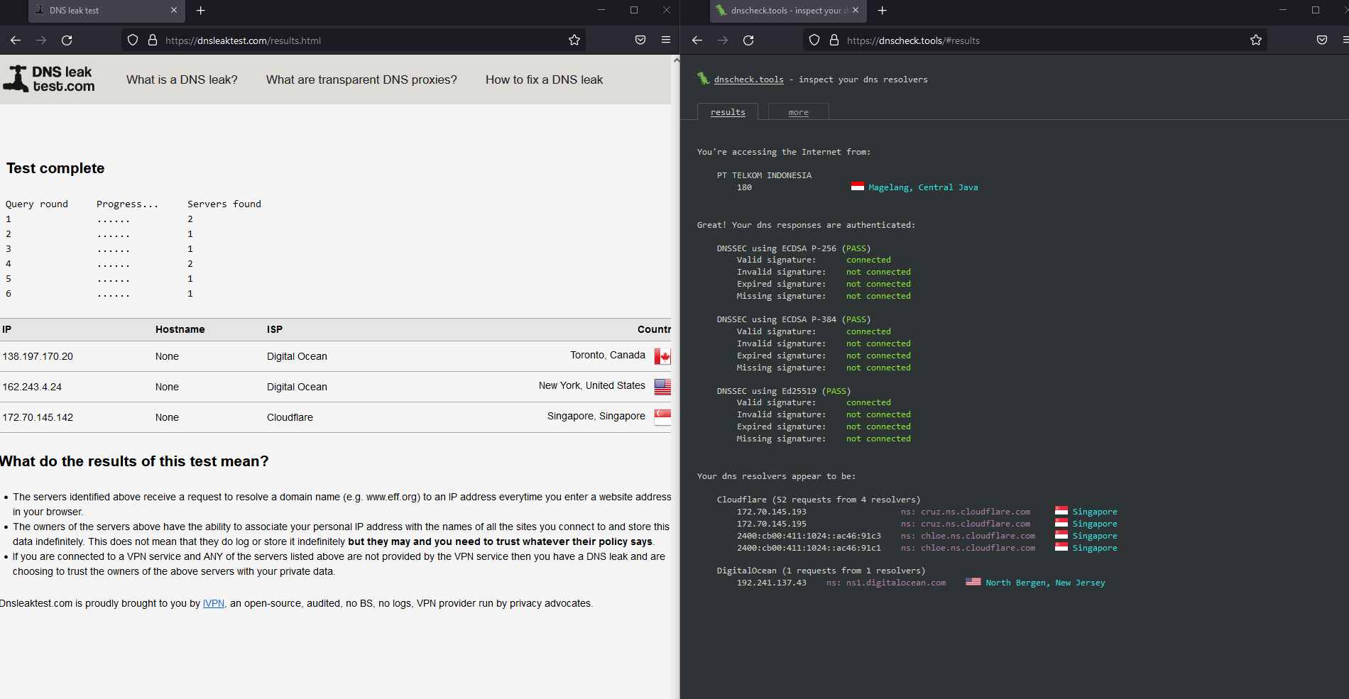
Task: Go back in dnscheck.tools window
Action: tap(697, 40)
